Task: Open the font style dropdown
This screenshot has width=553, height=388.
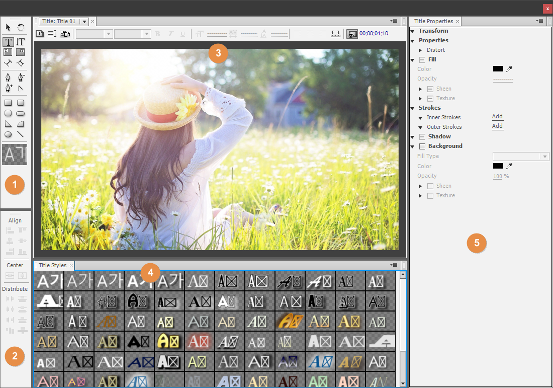Action: click(133, 34)
